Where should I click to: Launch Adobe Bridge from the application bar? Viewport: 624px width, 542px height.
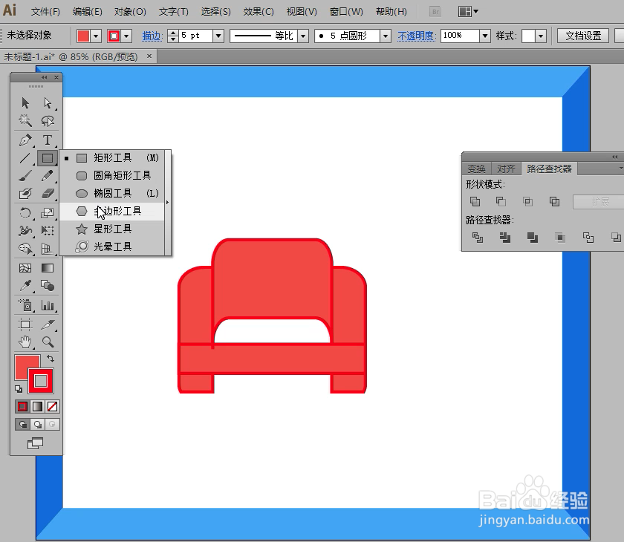434,10
